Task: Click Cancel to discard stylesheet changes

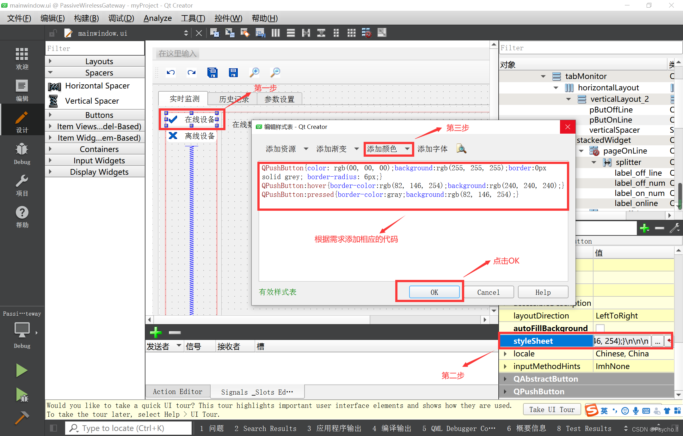Action: (x=488, y=292)
